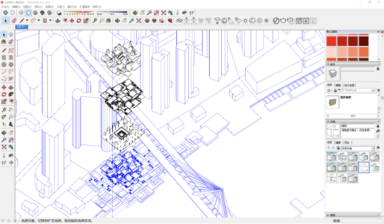Open the 相机(C) camera menu
Image resolution: width=384 pixels, height=224 pixels.
tap(38, 6)
